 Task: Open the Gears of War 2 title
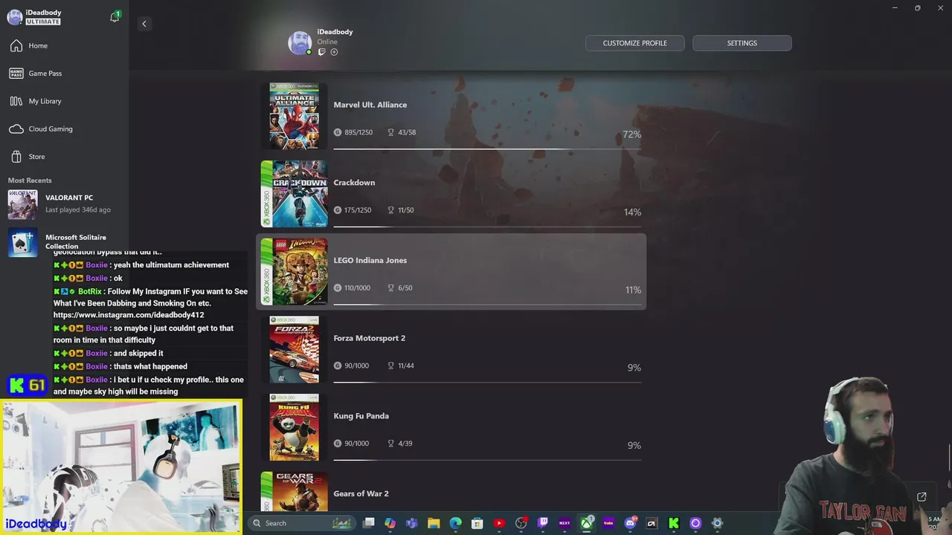[x=361, y=494]
